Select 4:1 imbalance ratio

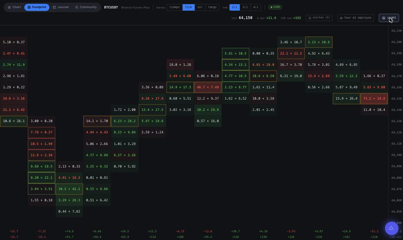(x=256, y=7)
